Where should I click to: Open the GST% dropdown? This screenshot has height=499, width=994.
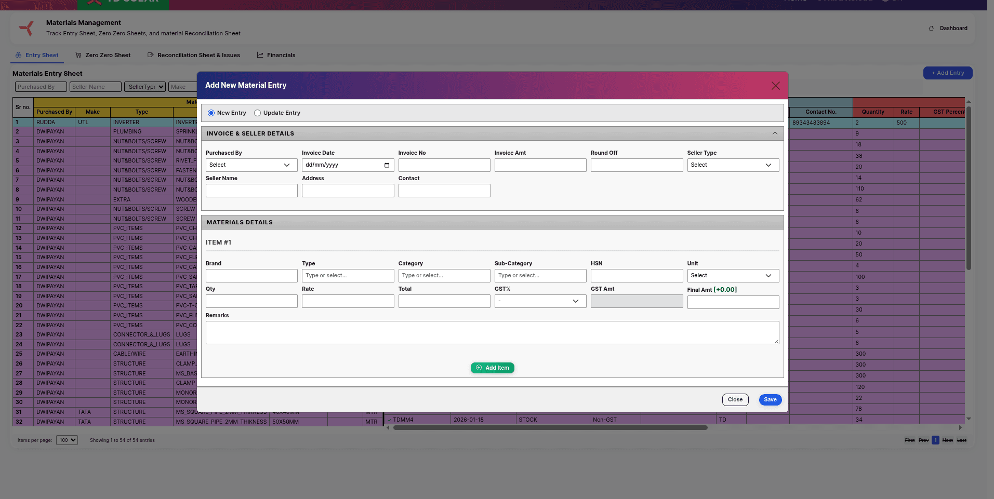(x=540, y=301)
